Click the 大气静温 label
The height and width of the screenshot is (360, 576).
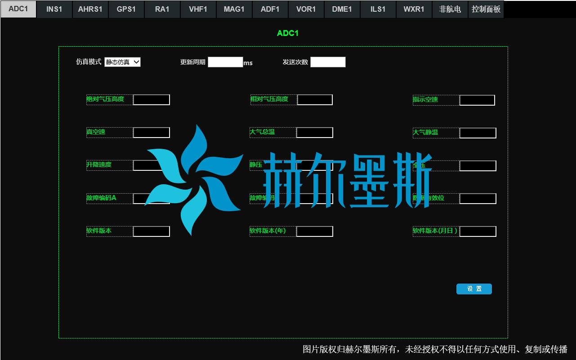click(425, 132)
